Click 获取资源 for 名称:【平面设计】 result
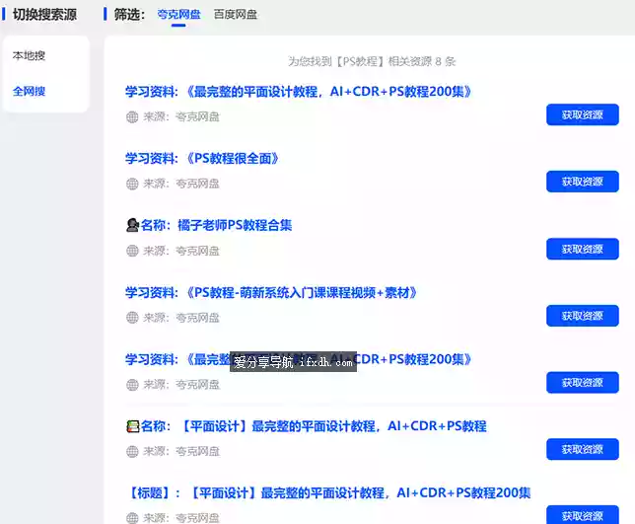The height and width of the screenshot is (524, 635). (583, 449)
